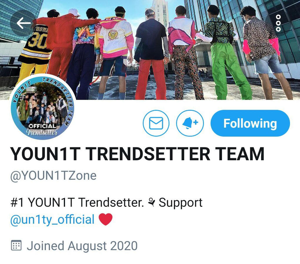The height and width of the screenshot is (264, 300).
Task: View the header banner photo
Action: pyautogui.click(x=150, y=50)
